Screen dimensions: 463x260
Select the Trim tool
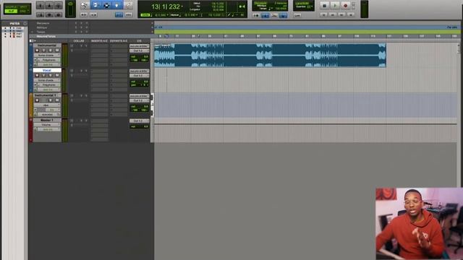point(95,5)
